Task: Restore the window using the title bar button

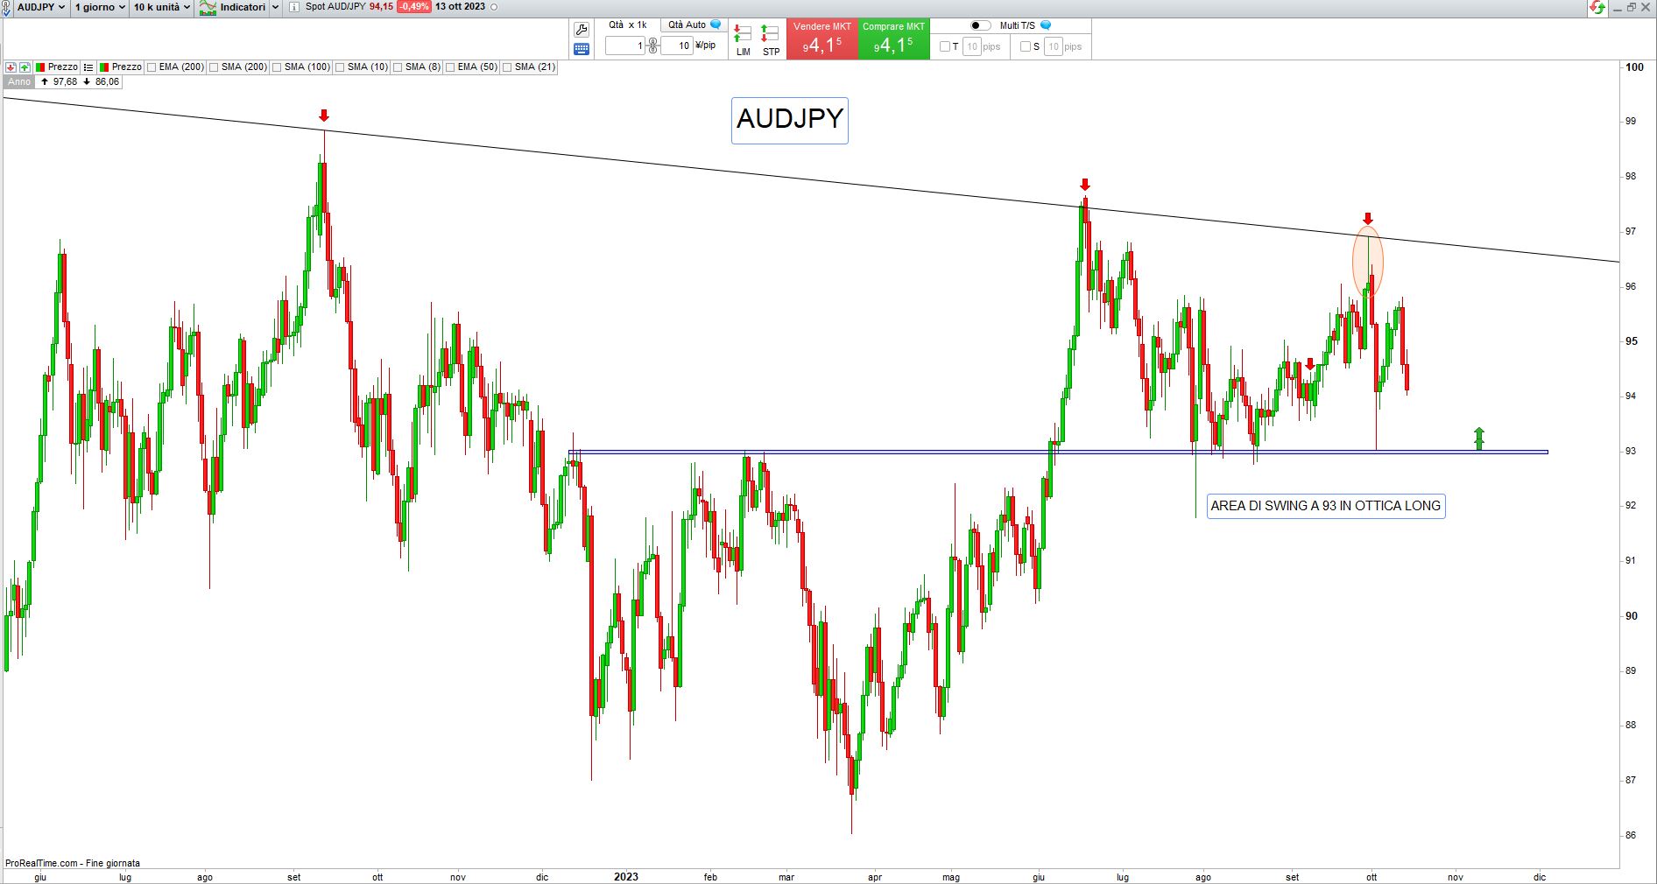Action: coord(1631,7)
